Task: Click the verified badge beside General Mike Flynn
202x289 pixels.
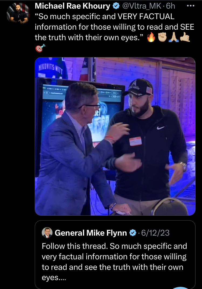Action: click(x=133, y=233)
